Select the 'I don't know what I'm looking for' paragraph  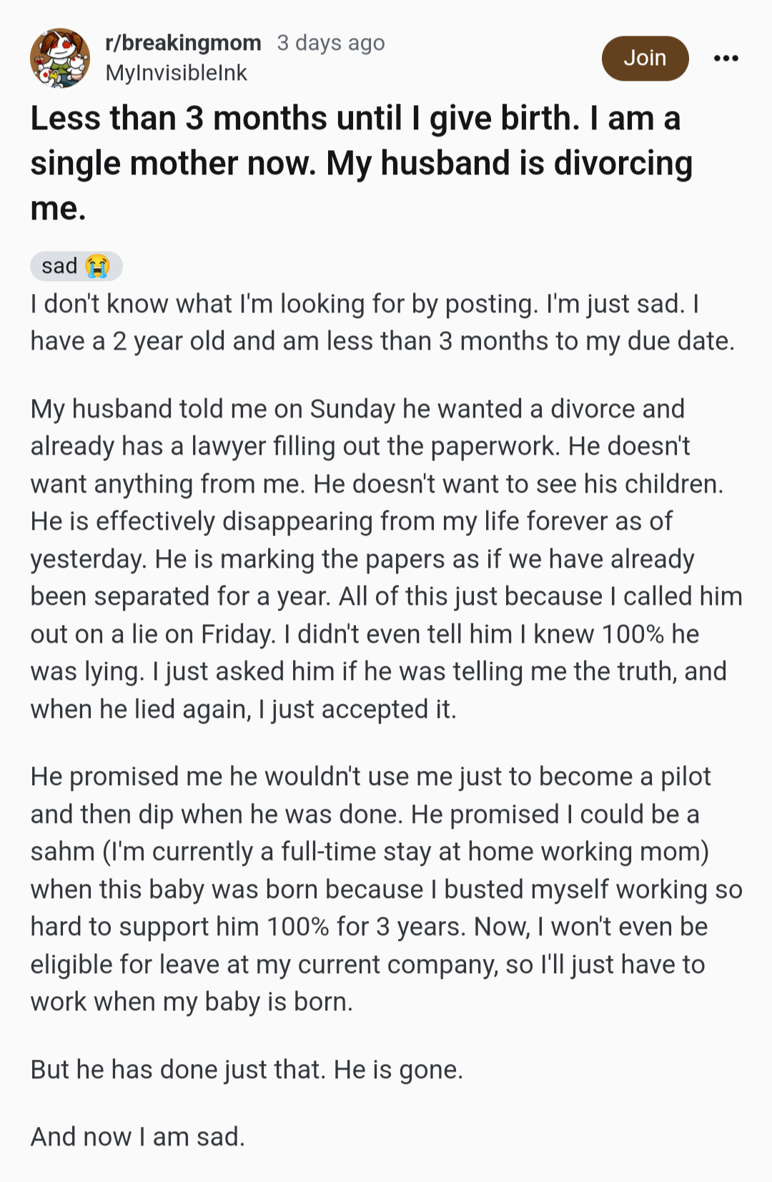(382, 322)
